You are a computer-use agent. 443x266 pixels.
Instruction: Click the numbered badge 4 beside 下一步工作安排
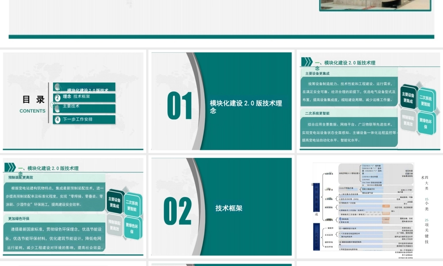coord(58,119)
